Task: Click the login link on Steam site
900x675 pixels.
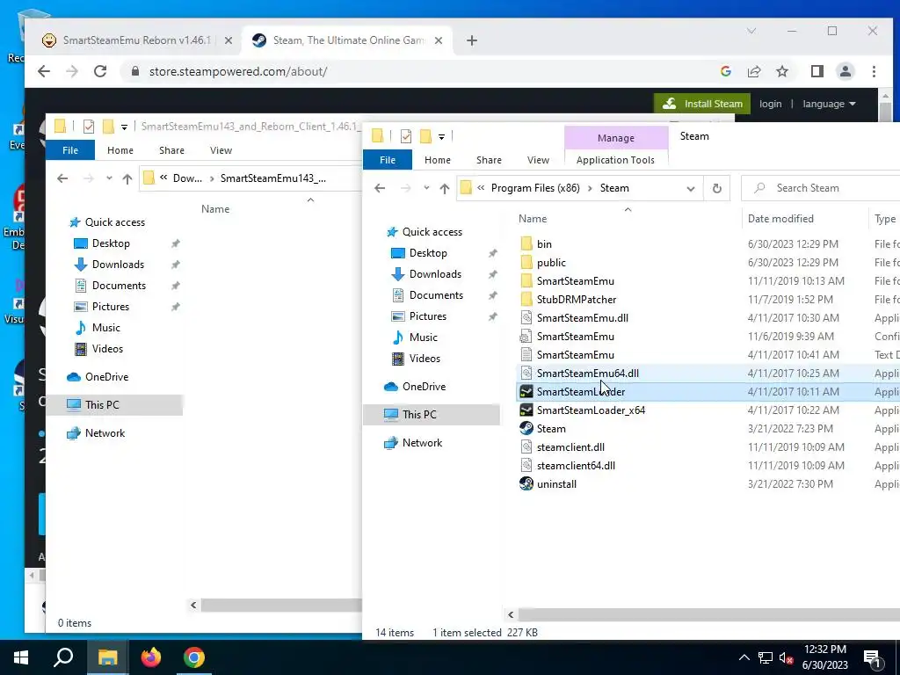Action: (x=770, y=104)
